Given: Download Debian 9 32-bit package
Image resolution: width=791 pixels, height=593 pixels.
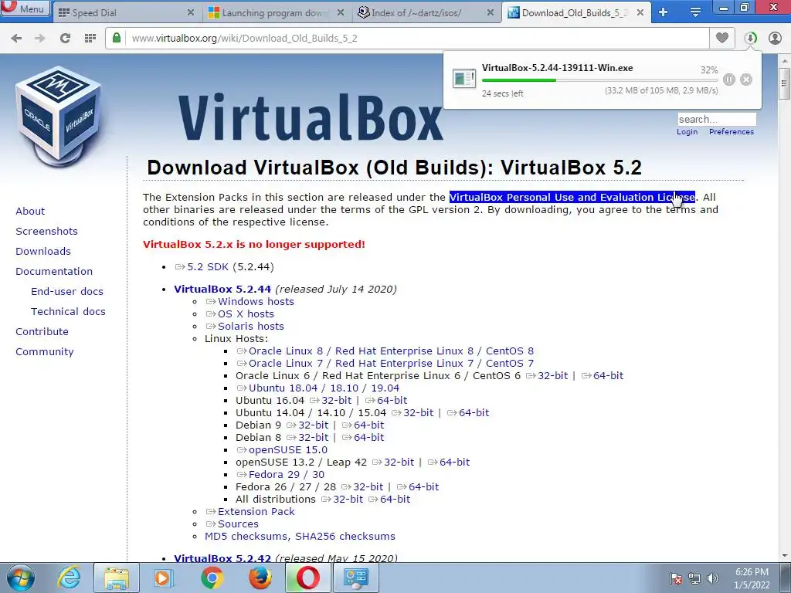Looking at the screenshot, I should click(x=307, y=425).
